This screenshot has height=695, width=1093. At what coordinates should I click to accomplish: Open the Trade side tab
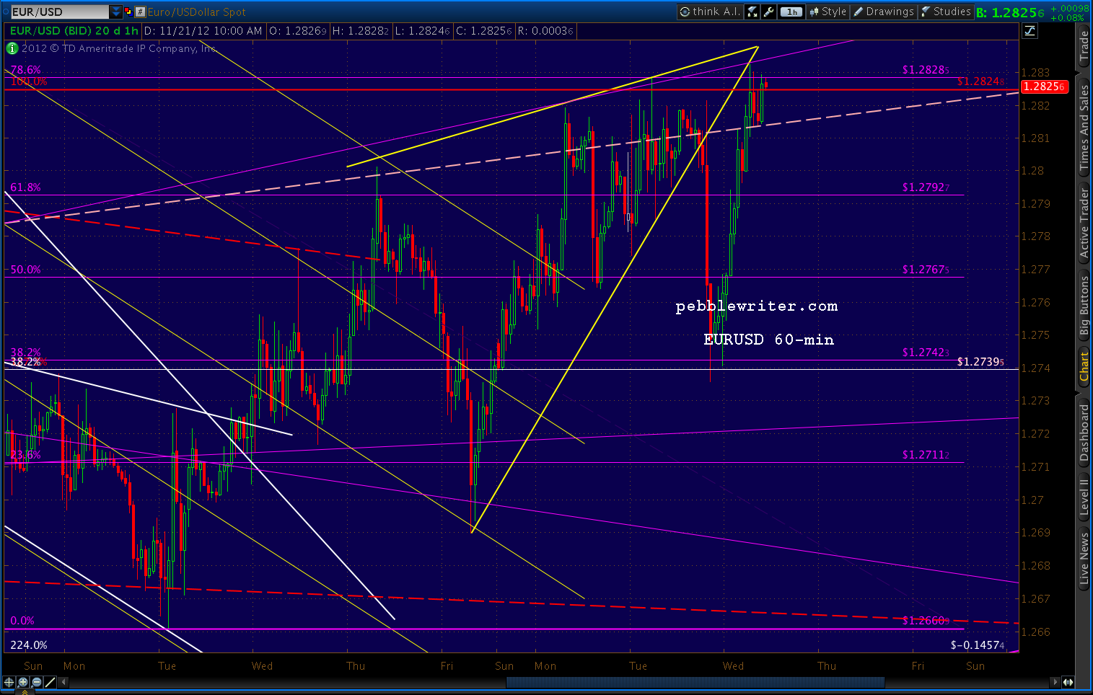(1084, 46)
